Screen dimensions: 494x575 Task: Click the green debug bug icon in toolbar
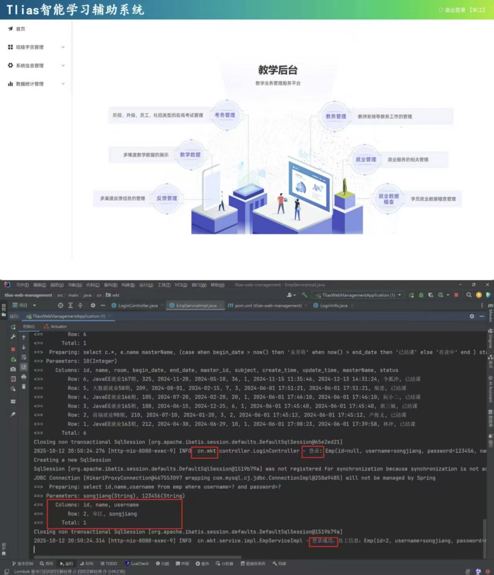[421, 295]
